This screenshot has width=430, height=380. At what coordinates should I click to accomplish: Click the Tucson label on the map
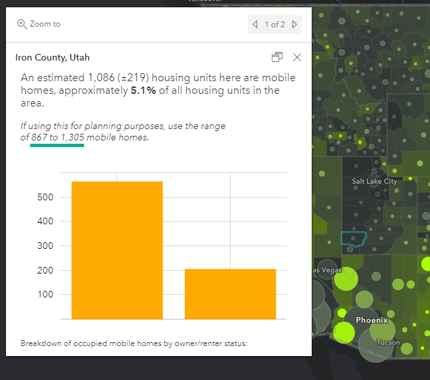[388, 342]
